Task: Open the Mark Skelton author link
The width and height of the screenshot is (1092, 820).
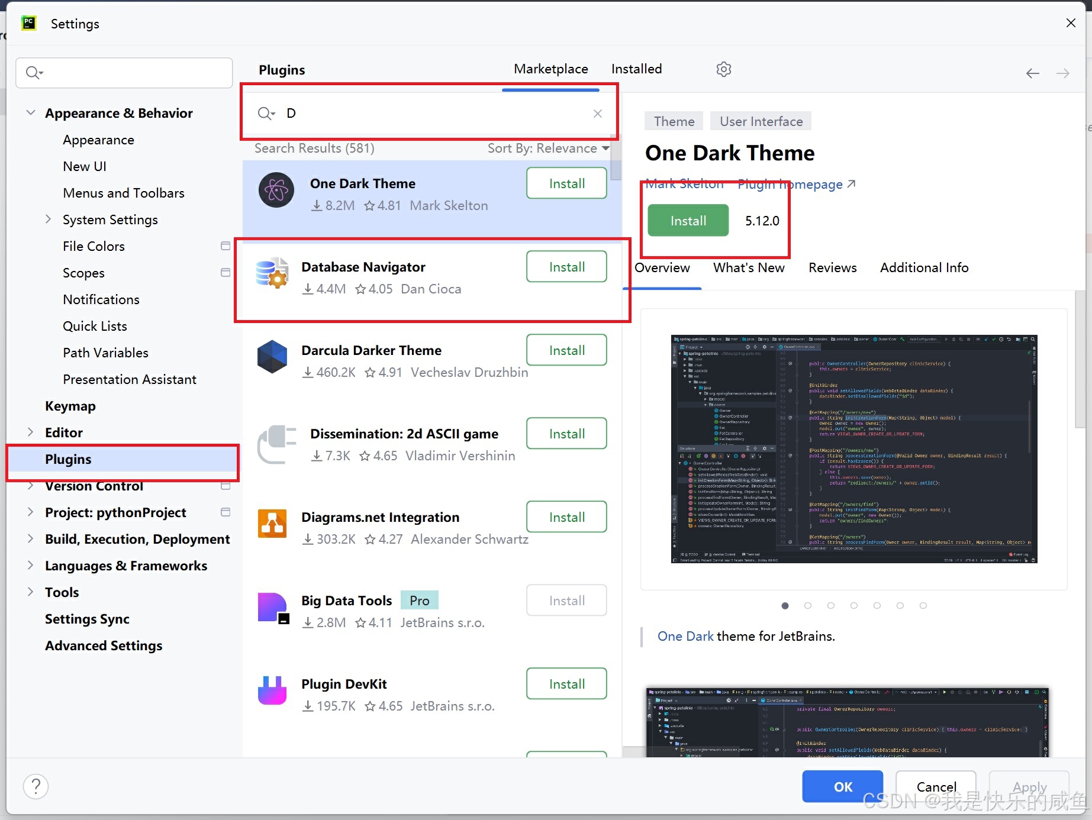Action: pos(685,184)
